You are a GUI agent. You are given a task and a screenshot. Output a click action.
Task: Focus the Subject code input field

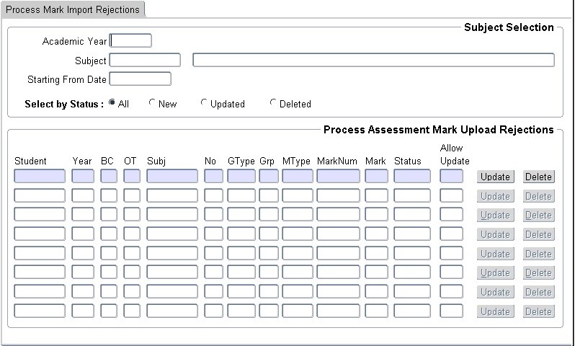point(145,61)
